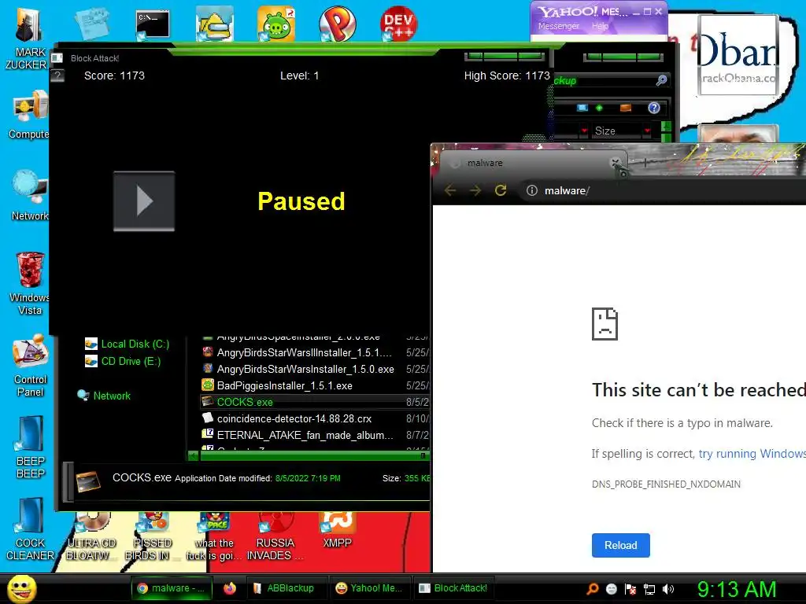Click the orange folder icon in ABBlackup toolbar
This screenshot has height=604, width=806.
[x=626, y=108]
